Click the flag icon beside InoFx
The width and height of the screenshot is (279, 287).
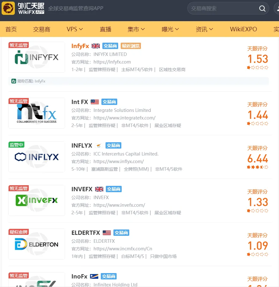point(94,276)
